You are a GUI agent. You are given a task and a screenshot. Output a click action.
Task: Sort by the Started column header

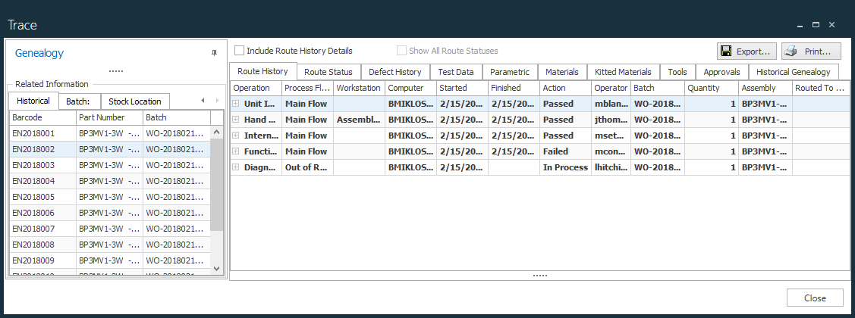click(x=462, y=89)
